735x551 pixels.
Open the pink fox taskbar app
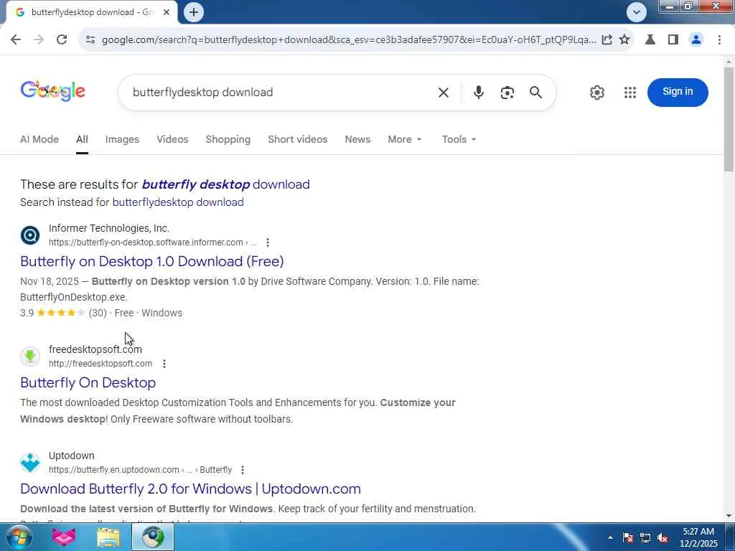click(64, 537)
